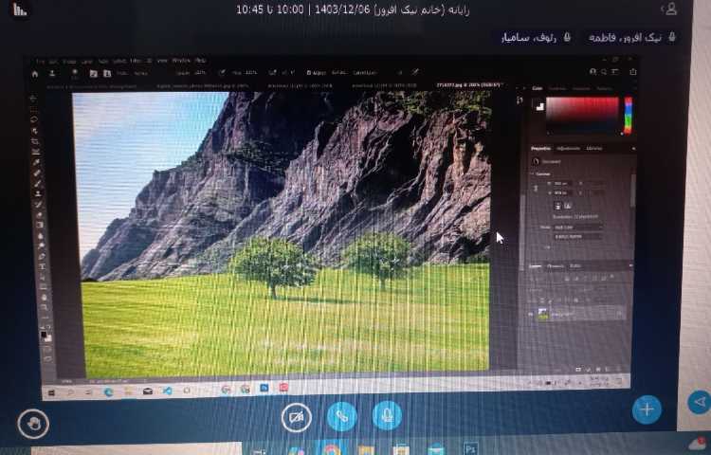Open Chrome from the bottom Windows taskbar
711x455 pixels.
click(x=332, y=450)
